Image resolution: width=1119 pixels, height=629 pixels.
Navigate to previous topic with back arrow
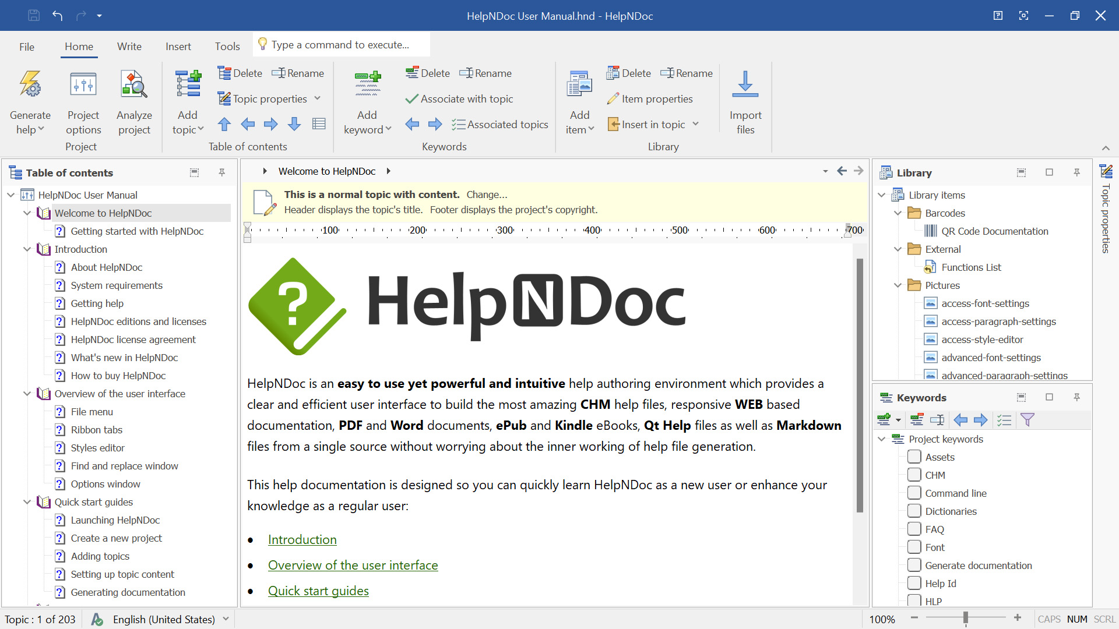coord(842,171)
